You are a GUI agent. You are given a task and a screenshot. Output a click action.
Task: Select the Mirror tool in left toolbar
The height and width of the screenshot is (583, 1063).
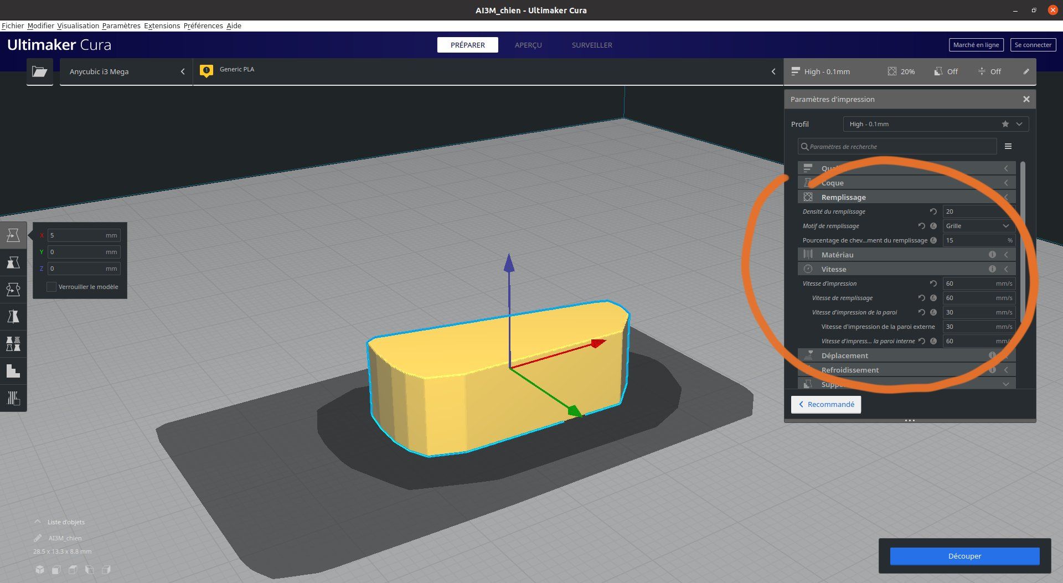(x=13, y=317)
